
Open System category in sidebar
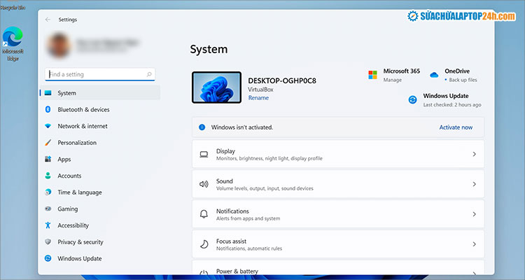coord(100,93)
